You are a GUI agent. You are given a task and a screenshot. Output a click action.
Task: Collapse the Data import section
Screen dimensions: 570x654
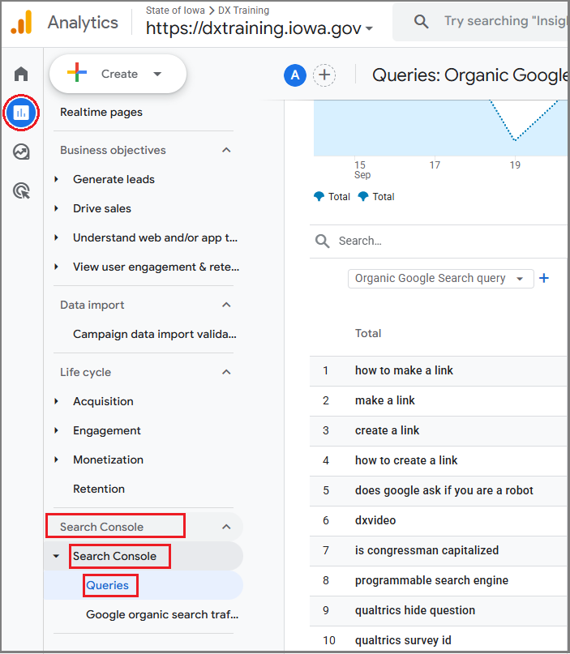coord(226,305)
